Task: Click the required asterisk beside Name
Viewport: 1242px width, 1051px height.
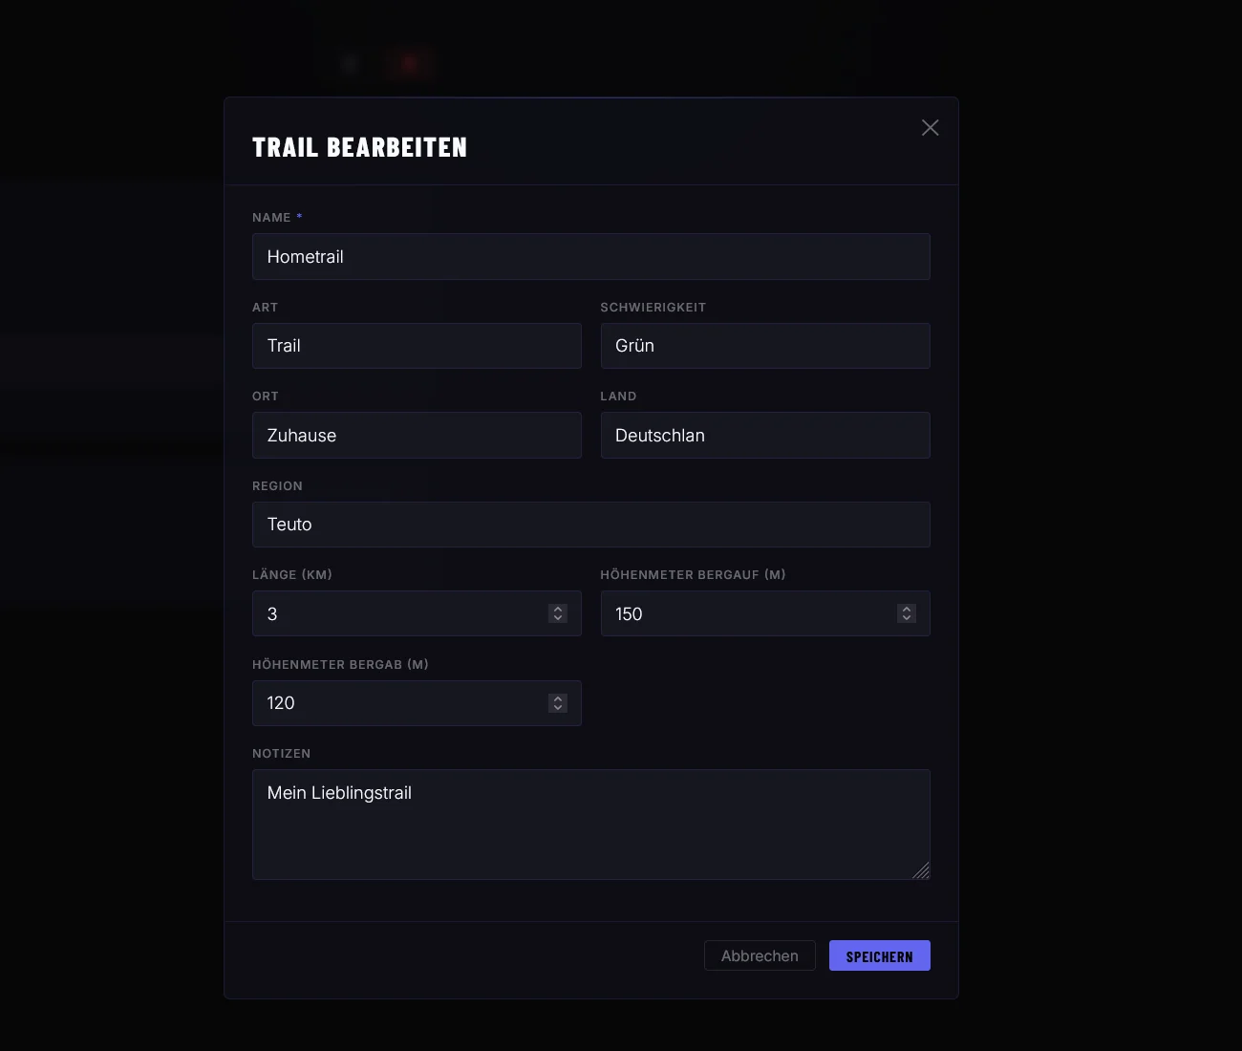Action: [298, 217]
